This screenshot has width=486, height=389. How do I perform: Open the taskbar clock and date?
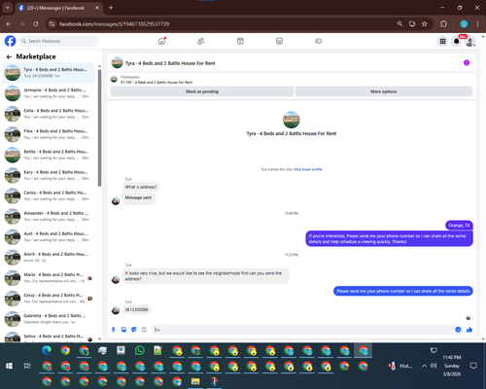click(452, 366)
